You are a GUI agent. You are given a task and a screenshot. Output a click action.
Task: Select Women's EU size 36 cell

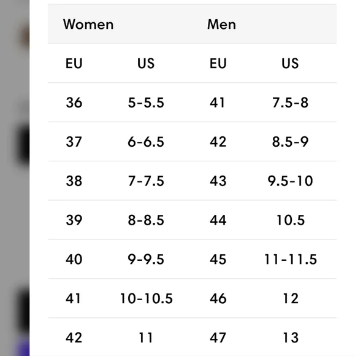tap(74, 103)
